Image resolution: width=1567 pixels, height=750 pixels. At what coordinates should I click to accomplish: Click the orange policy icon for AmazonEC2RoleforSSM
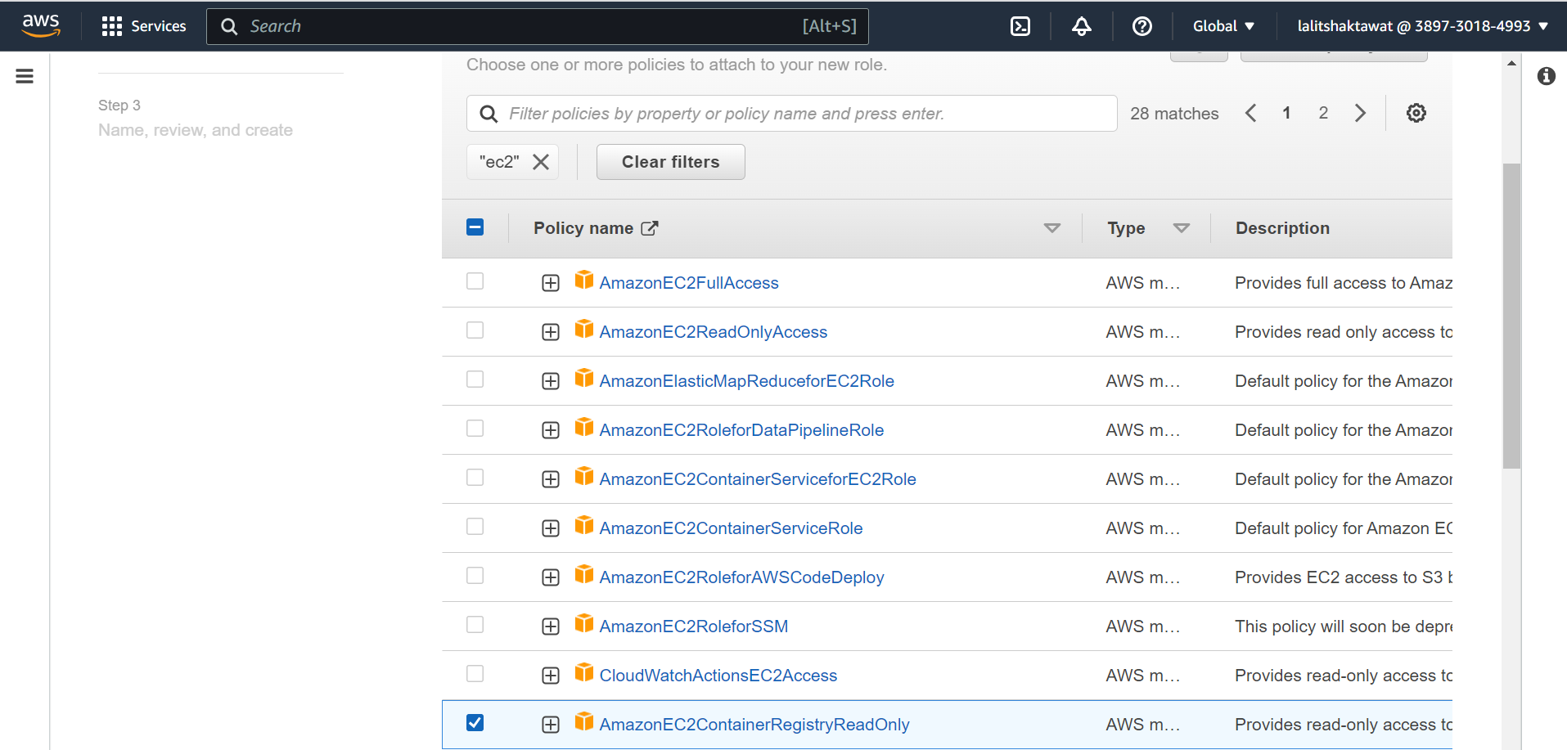click(x=584, y=623)
